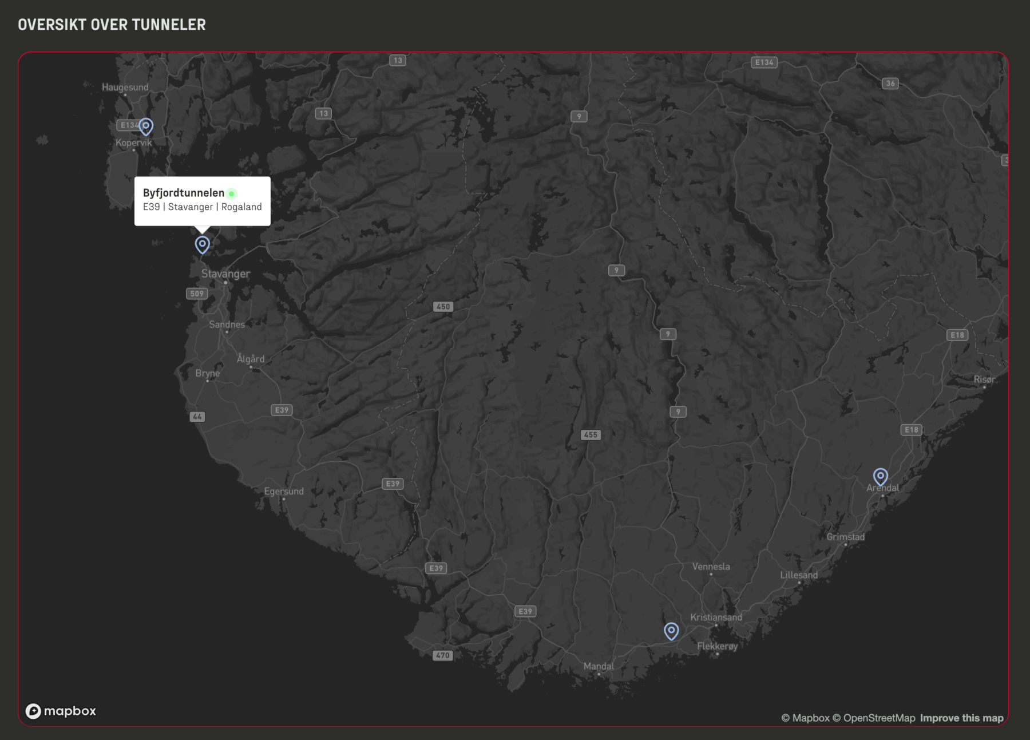Click the Egersund town label
This screenshot has height=740, width=1030.
point(284,491)
